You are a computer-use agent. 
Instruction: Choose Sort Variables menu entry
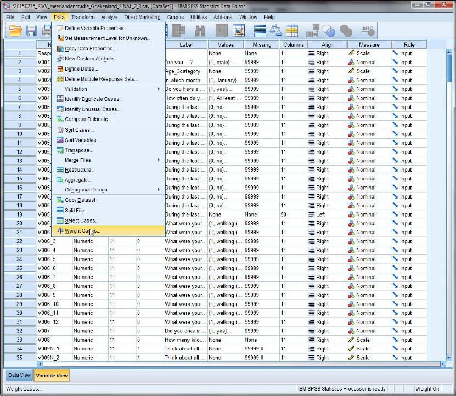click(x=108, y=140)
